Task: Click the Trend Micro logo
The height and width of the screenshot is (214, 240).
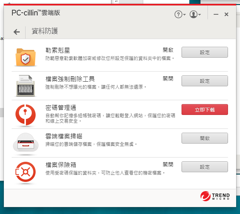Action: tap(215, 196)
